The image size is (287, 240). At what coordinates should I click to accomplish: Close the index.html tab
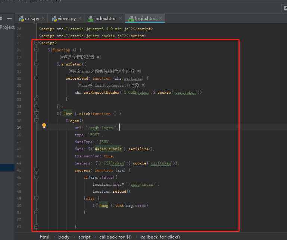(x=121, y=18)
